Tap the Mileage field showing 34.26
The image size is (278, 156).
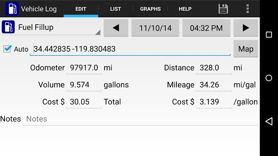(x=213, y=85)
